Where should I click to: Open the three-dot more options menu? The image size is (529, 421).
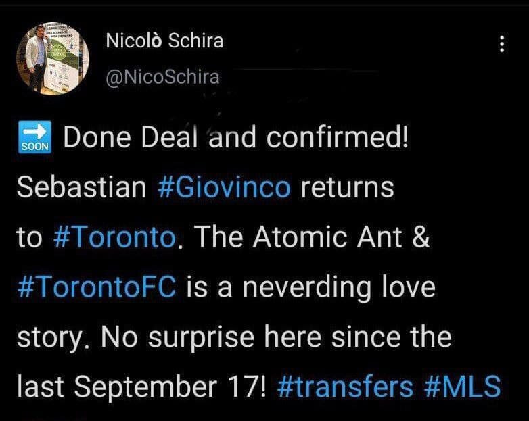pos(501,45)
